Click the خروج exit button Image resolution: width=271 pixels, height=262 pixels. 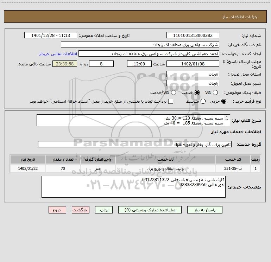coord(57,210)
